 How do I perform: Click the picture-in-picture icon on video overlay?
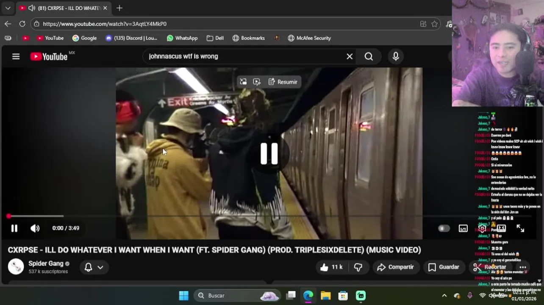tap(243, 82)
